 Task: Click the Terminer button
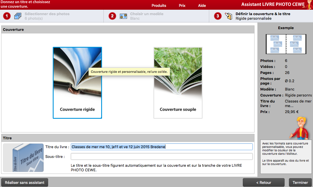point(300,182)
